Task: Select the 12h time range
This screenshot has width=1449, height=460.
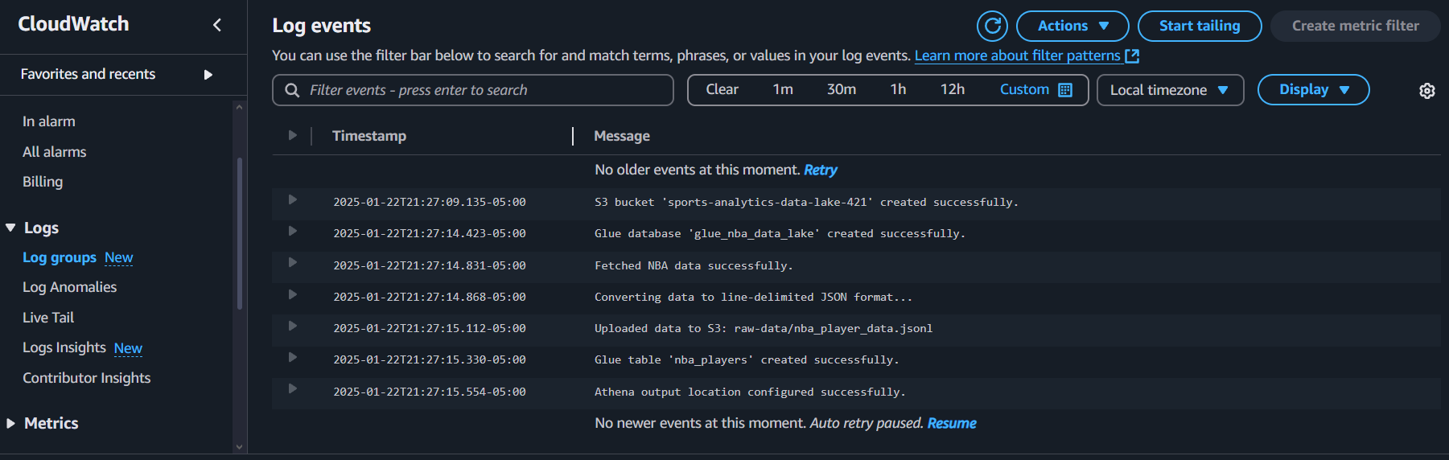Action: (x=953, y=89)
